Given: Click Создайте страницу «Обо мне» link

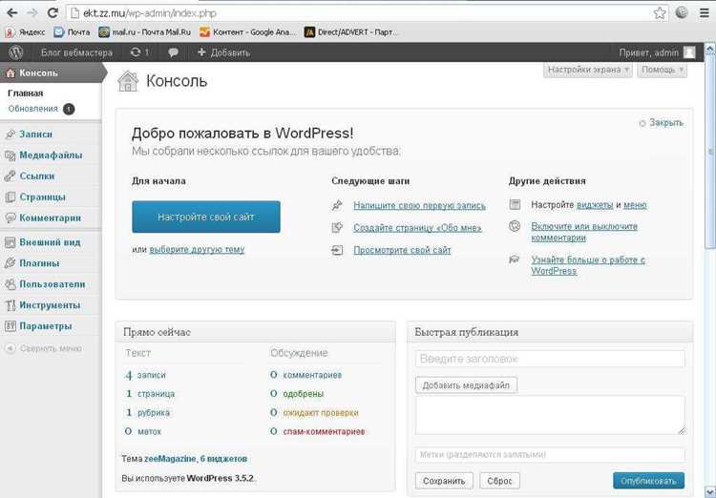Looking at the screenshot, I should pyautogui.click(x=417, y=228).
